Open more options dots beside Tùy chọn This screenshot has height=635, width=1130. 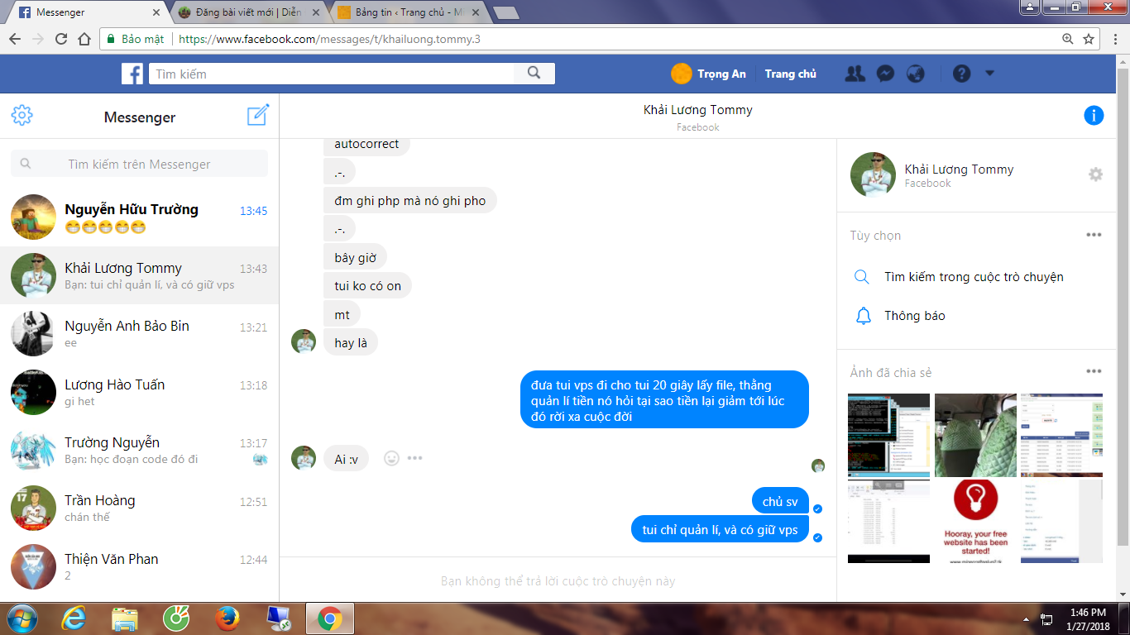point(1094,235)
